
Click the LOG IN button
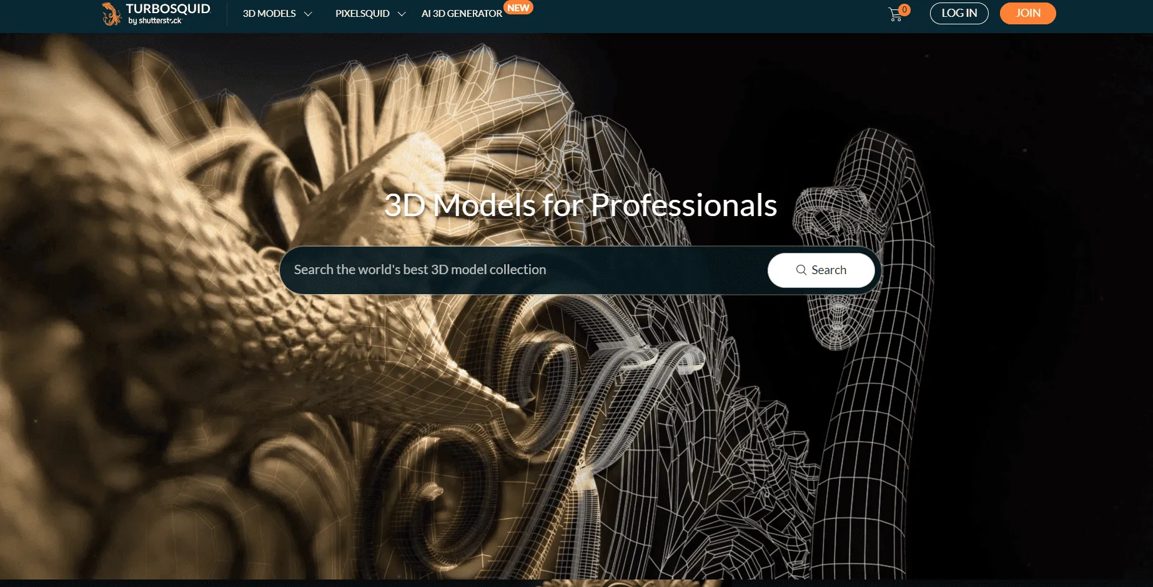959,13
